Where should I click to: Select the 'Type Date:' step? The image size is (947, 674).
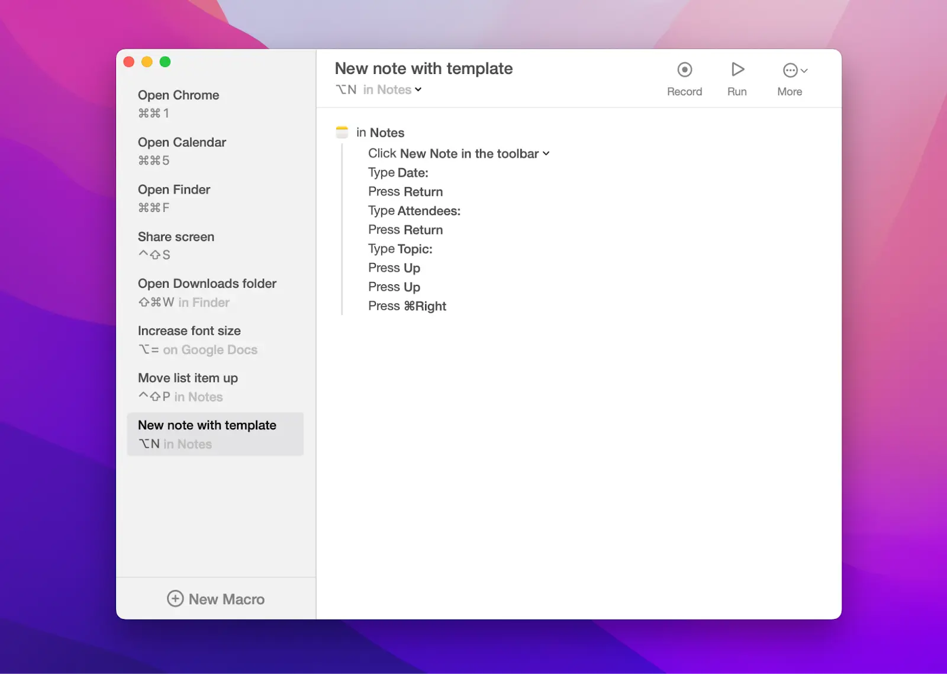[x=398, y=172]
